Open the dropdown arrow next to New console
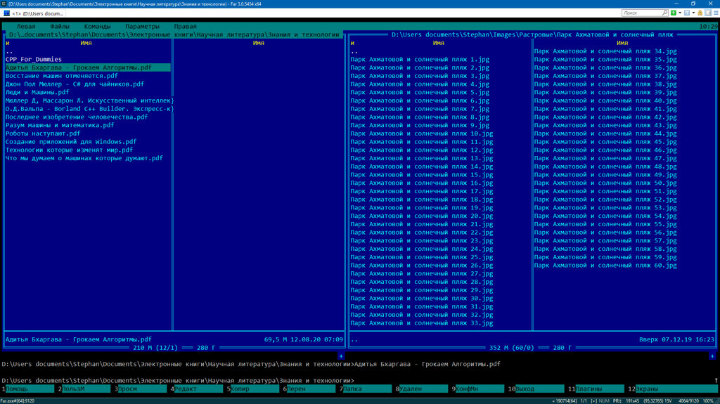 tap(680, 13)
